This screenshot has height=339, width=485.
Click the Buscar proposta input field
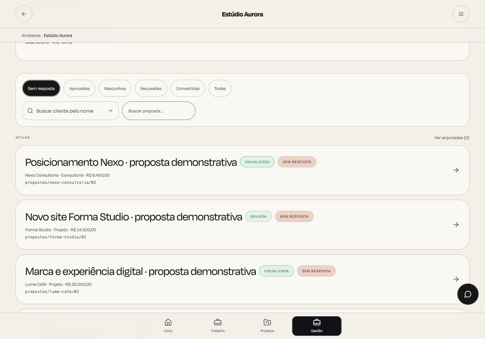159,111
